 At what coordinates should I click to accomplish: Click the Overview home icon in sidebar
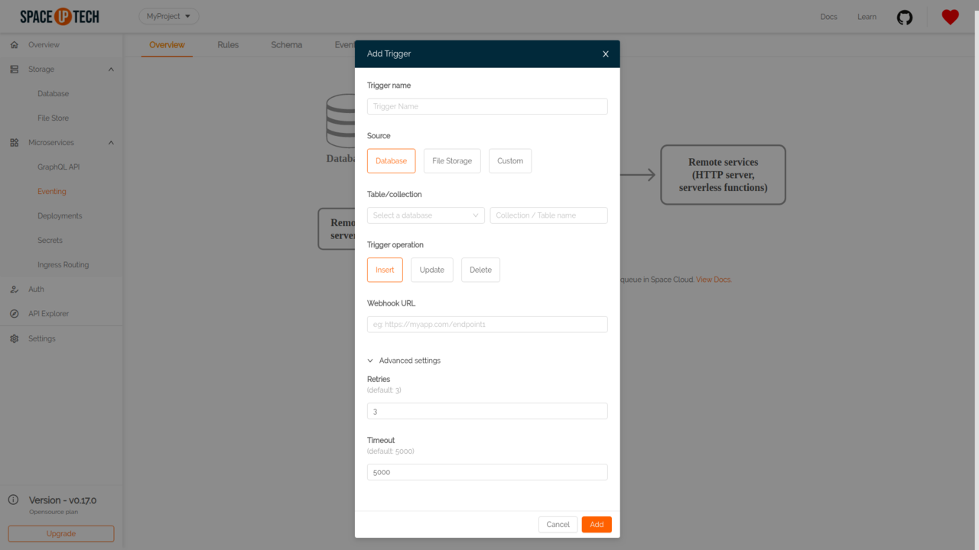14,45
